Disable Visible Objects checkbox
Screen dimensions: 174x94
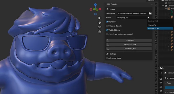pos(107,30)
